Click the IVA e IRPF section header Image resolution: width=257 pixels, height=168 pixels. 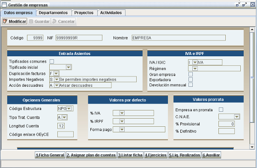195,54
